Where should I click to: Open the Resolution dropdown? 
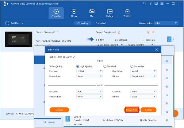pyautogui.click(x=144, y=71)
